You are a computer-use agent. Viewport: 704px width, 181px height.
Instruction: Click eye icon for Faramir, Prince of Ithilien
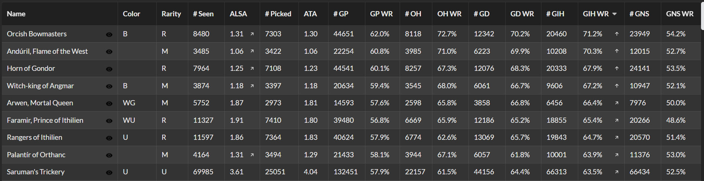tap(109, 121)
